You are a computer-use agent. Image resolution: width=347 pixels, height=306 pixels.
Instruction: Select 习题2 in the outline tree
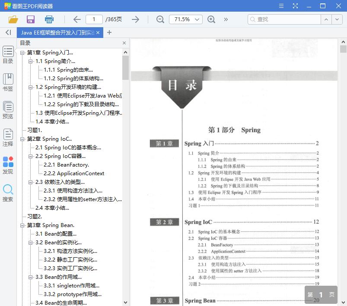pos(35,217)
